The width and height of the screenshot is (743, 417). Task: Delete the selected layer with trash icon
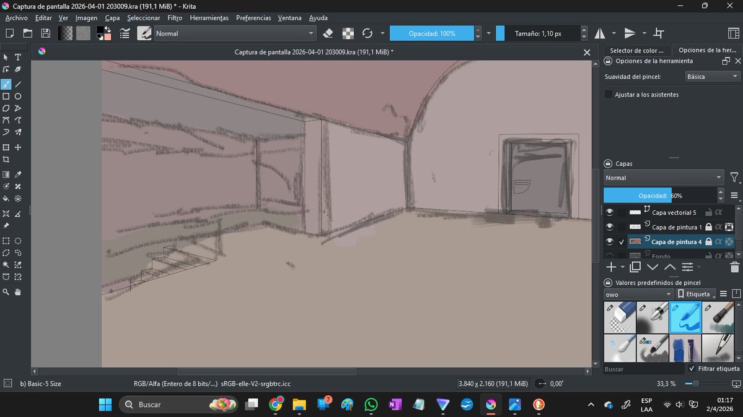(x=734, y=267)
